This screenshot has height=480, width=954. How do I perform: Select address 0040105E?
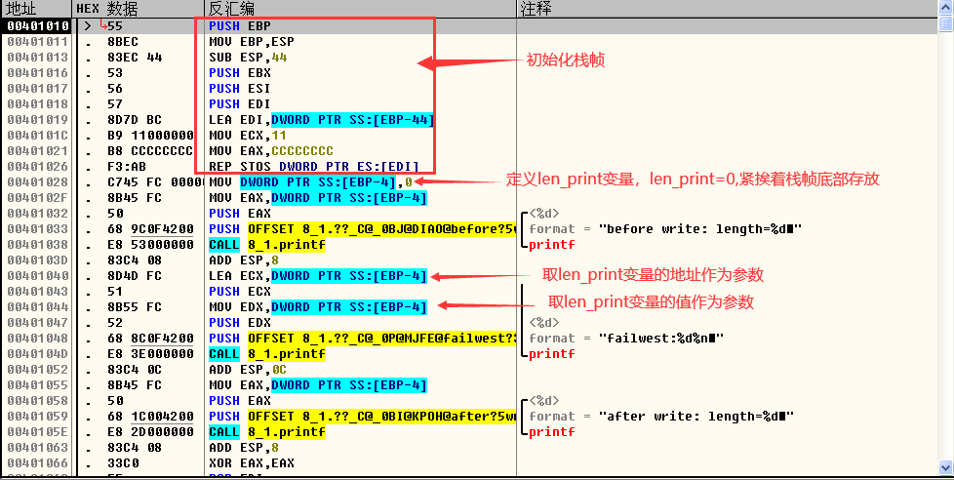[x=38, y=432]
